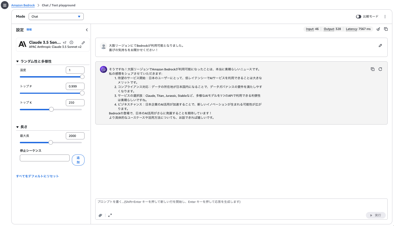Image resolution: width=394 pixels, height=226 pixels.
Task: Clear chat with the broom icon
Action: tap(378, 29)
